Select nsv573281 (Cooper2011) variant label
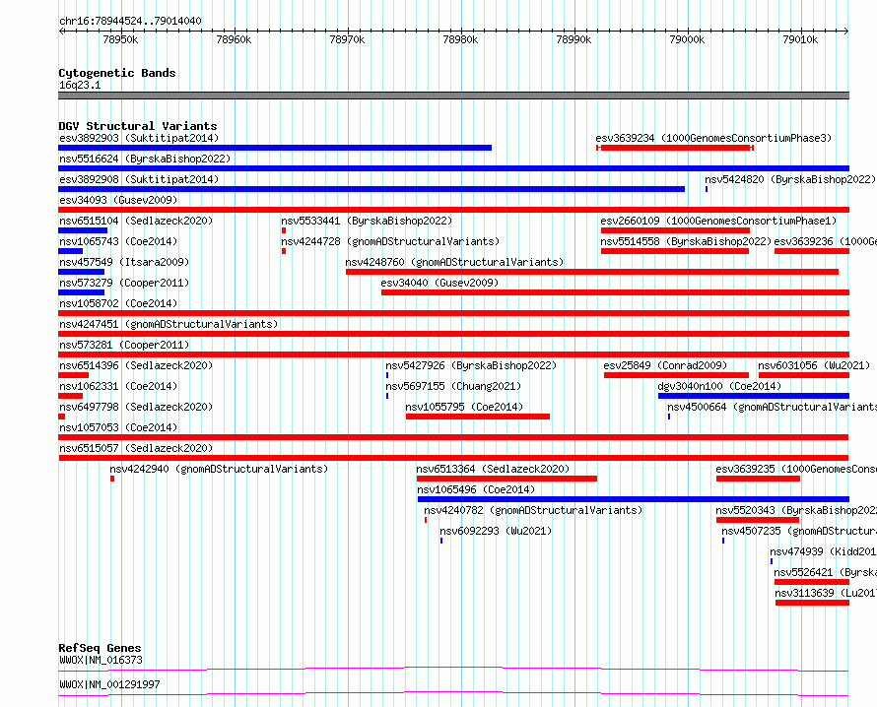The width and height of the screenshot is (877, 707). (124, 345)
